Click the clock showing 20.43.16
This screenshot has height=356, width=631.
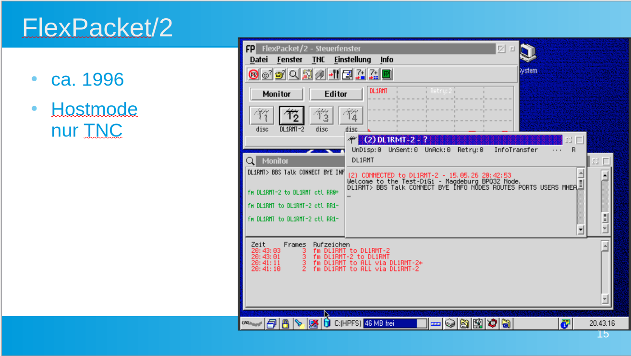click(x=602, y=324)
